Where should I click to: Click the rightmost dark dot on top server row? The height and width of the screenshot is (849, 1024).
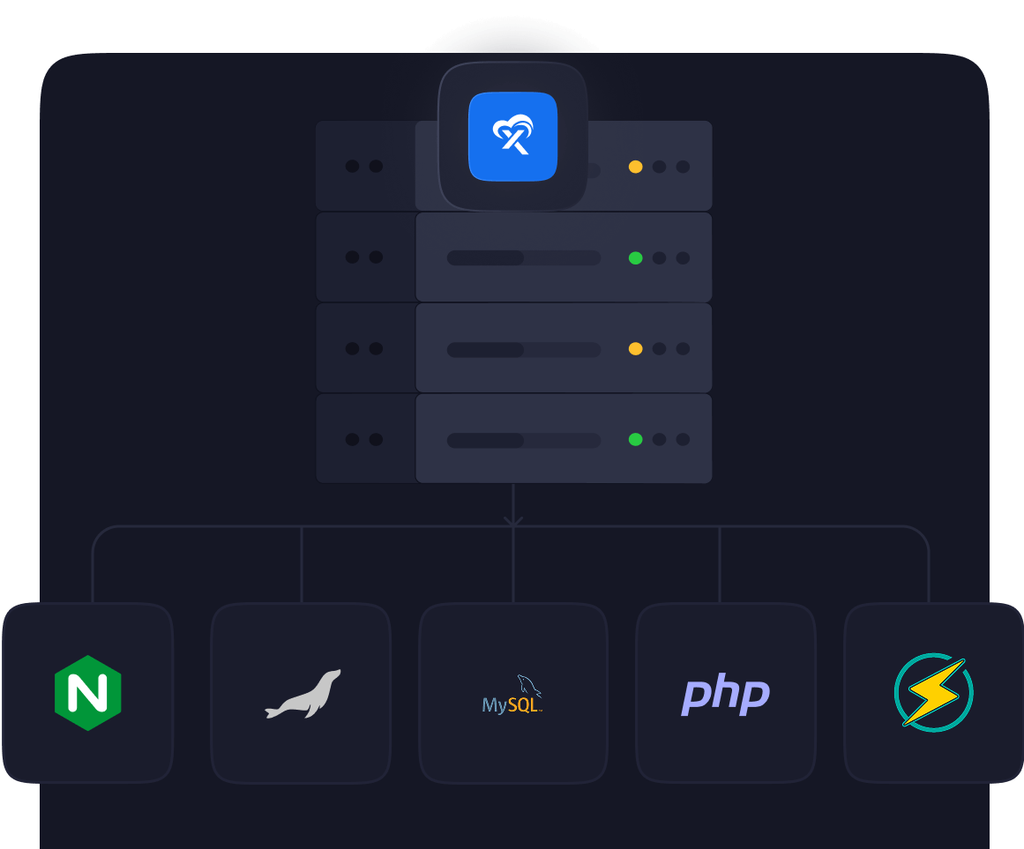click(683, 167)
